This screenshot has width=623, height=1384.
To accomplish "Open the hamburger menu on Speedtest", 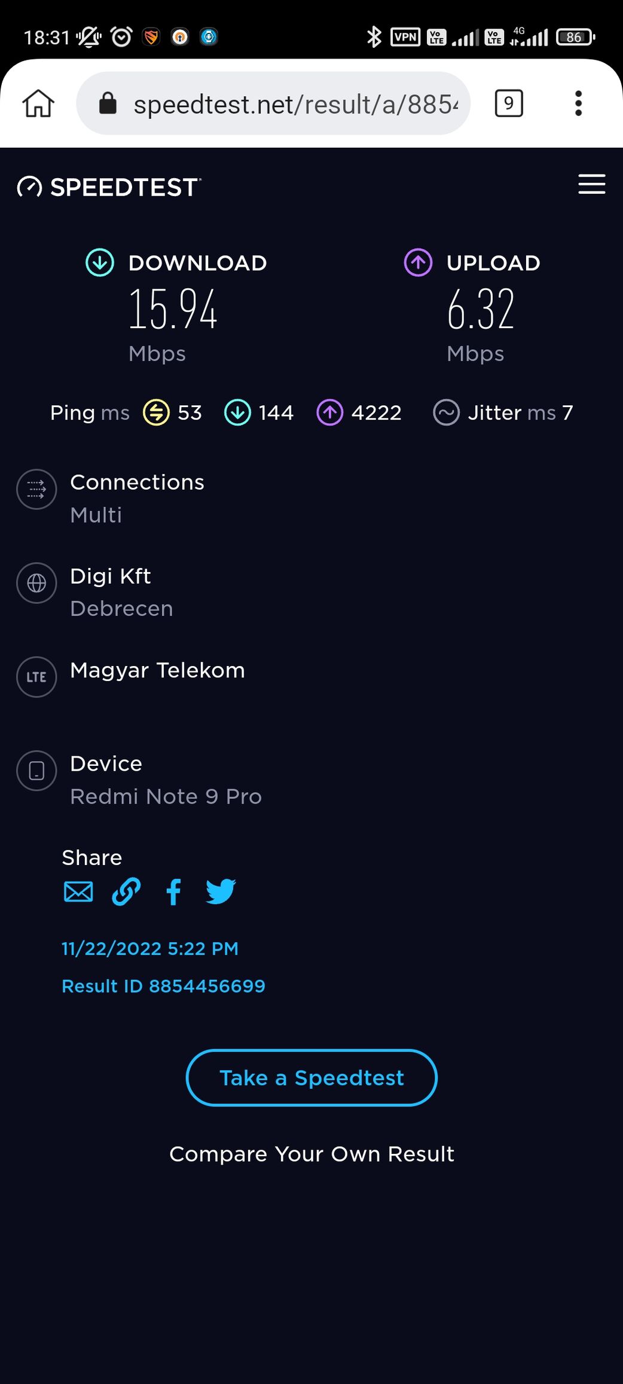I will (x=591, y=184).
